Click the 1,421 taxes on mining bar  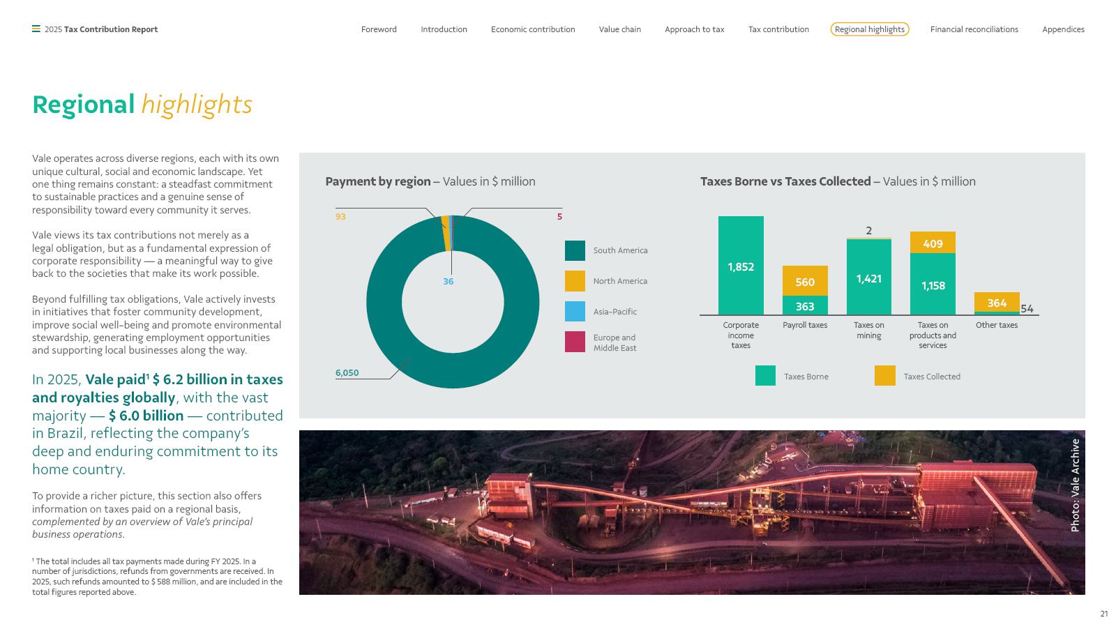[869, 278]
